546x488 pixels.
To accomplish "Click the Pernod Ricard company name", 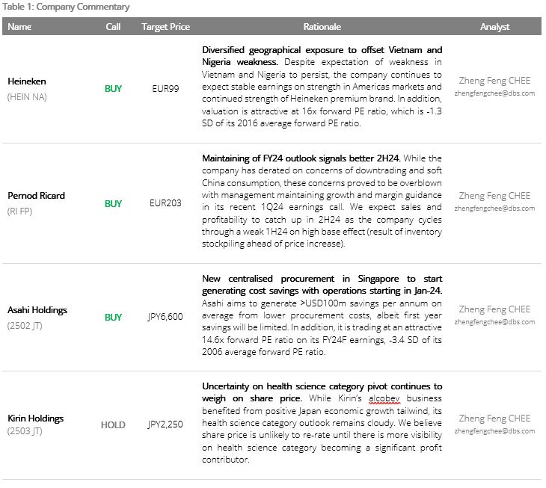I will click(36, 196).
